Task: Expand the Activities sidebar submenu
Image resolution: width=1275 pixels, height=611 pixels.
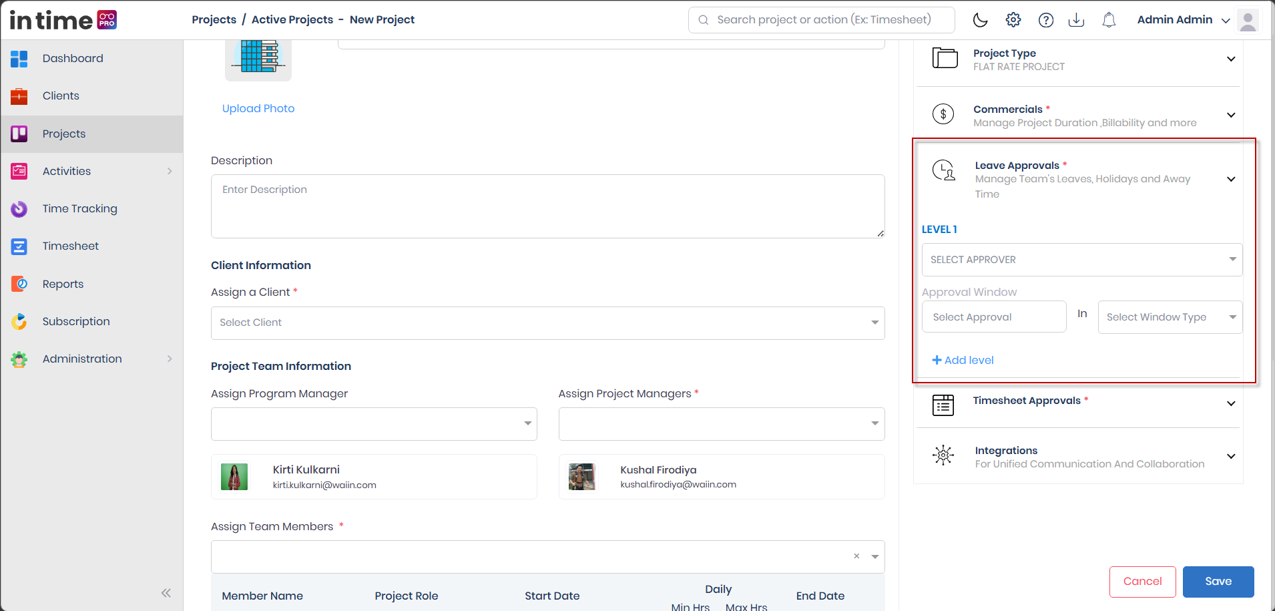Action: [x=170, y=172]
